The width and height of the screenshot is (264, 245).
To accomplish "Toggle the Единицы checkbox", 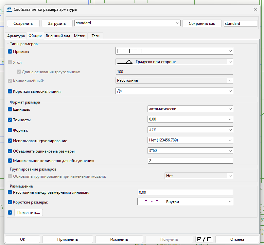I will [x=10, y=109].
